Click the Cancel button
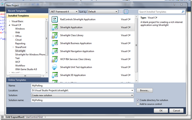Image resolution: width=192 pixels, height=120 pixels. point(176,111)
